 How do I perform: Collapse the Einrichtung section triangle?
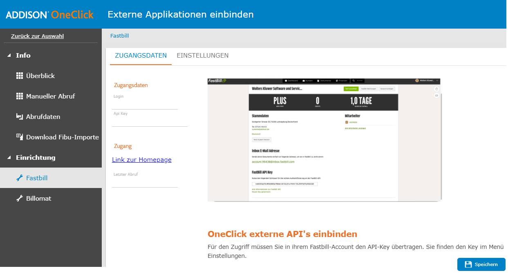click(x=9, y=158)
